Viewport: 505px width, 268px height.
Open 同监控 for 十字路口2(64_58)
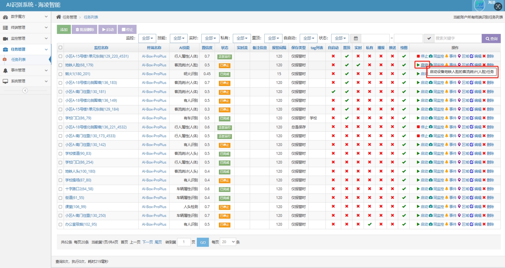[437, 189]
